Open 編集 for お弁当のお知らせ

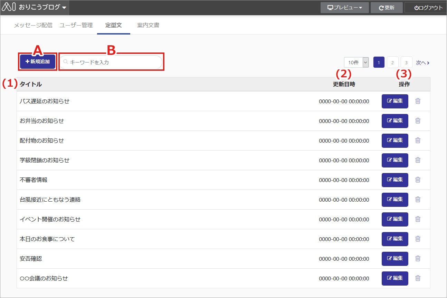pyautogui.click(x=395, y=121)
